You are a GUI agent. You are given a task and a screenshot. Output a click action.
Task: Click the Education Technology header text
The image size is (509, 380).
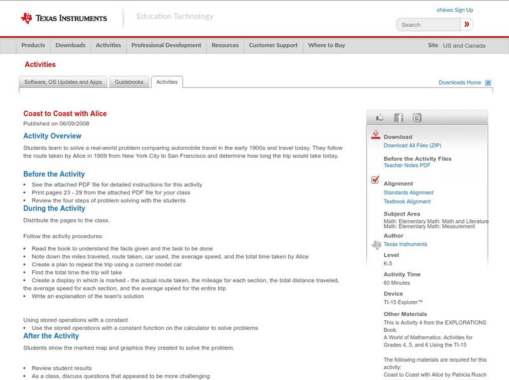(175, 17)
